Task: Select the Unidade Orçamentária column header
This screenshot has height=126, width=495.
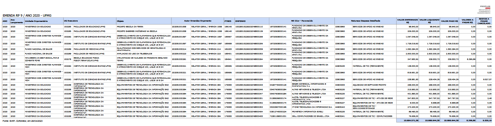Action: pyautogui.click(x=37, y=21)
